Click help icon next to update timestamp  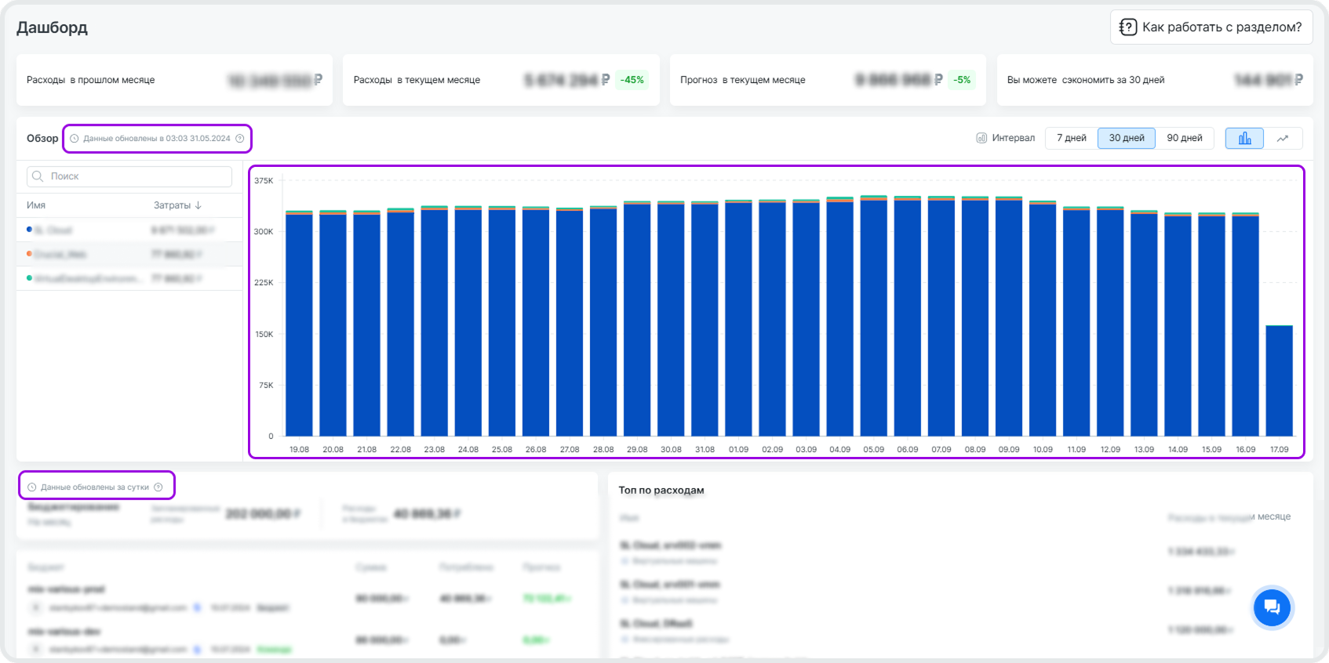[240, 139]
